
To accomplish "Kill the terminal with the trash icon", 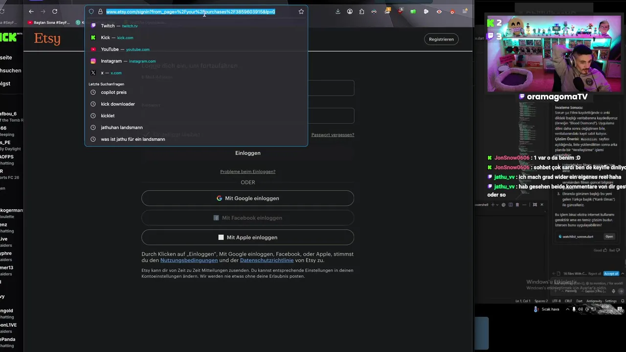I will (x=517, y=205).
